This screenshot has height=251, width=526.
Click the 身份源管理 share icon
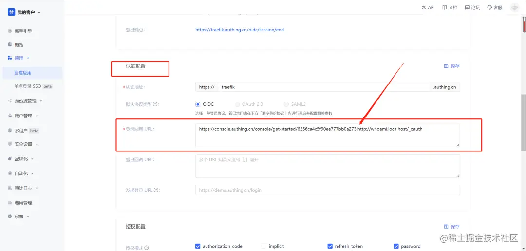coord(10,100)
